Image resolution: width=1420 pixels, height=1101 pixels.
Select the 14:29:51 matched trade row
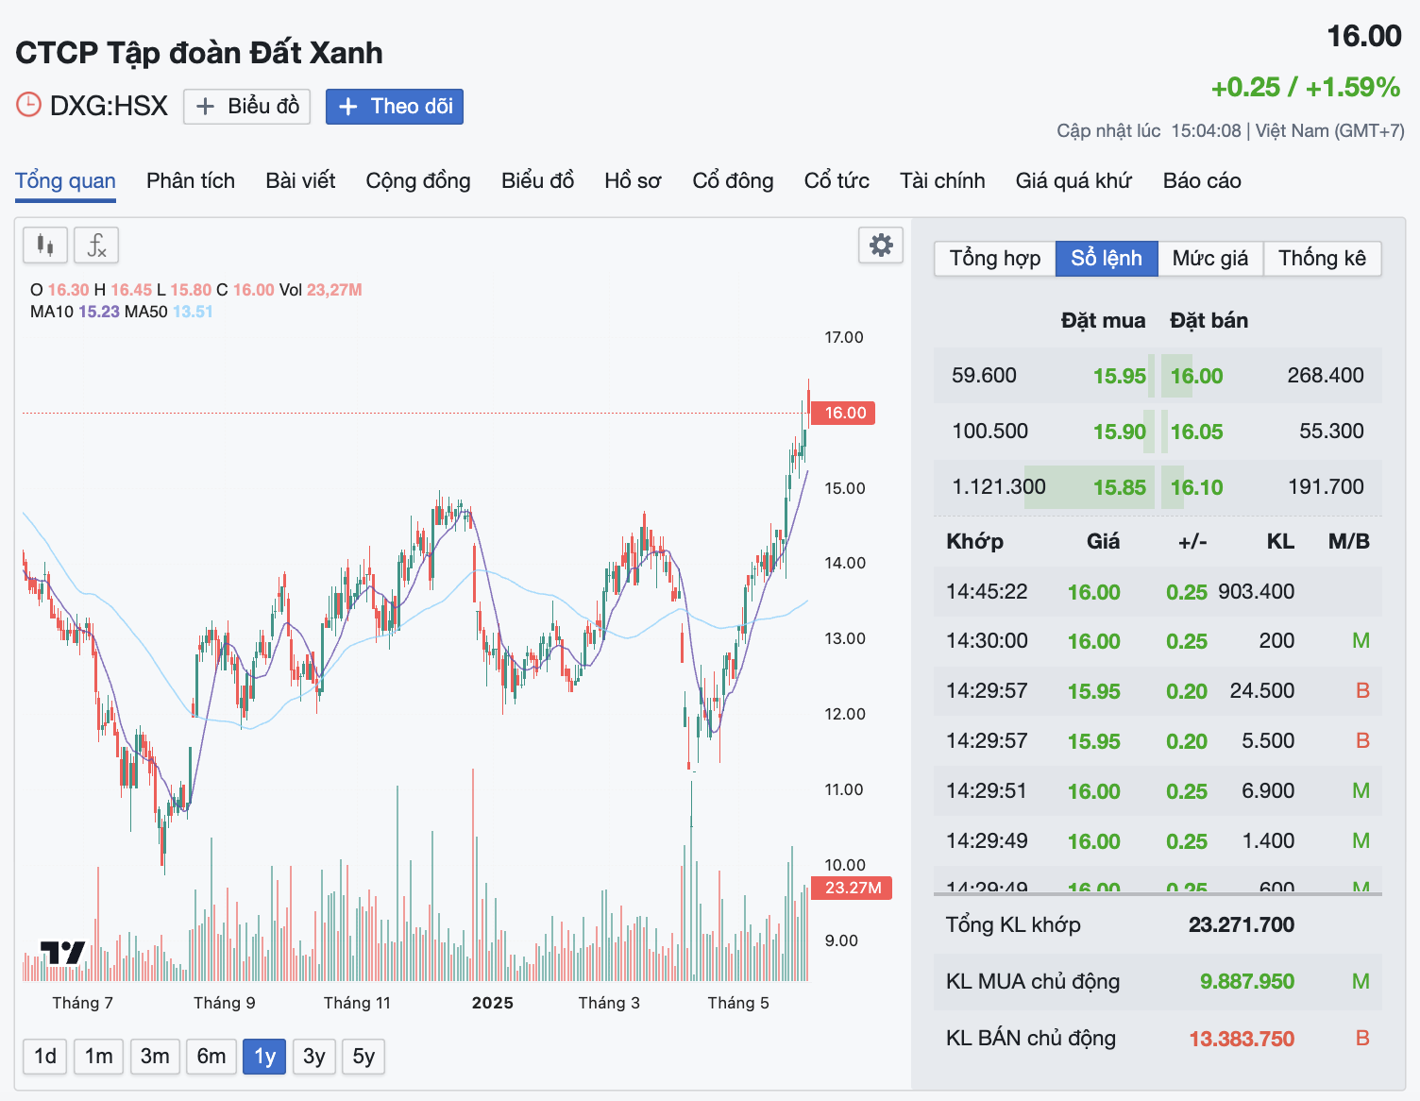1158,791
